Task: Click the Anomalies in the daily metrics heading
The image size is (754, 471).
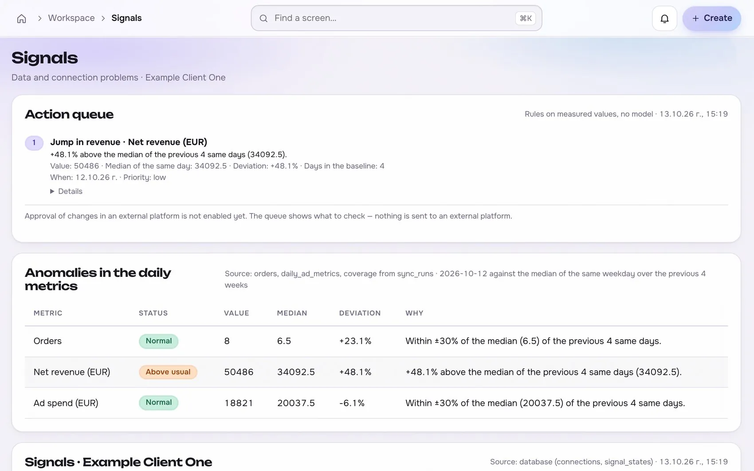Action: coord(98,279)
